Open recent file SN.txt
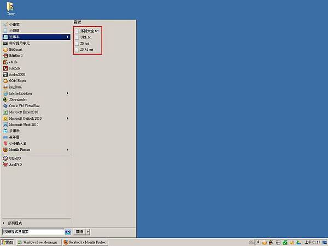 click(82, 44)
